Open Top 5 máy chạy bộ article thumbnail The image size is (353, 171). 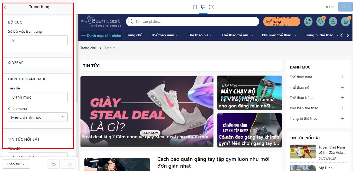click(x=250, y=93)
